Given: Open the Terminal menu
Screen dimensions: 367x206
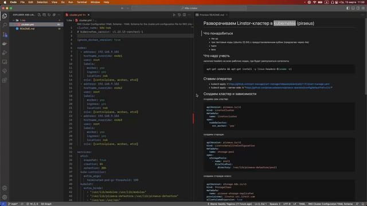Looking at the screenshot, I should (x=82, y=2).
